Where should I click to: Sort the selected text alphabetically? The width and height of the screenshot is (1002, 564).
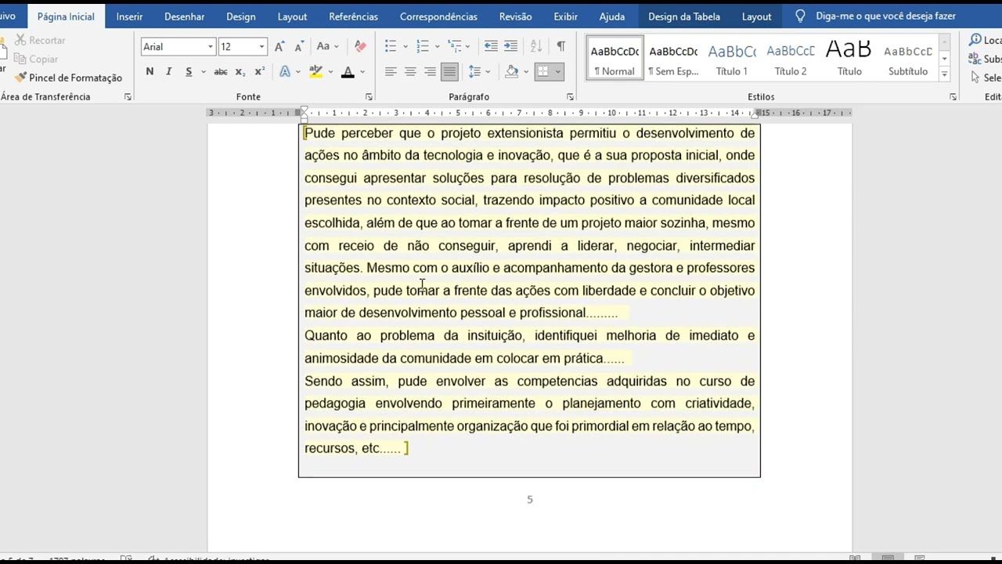coord(536,47)
